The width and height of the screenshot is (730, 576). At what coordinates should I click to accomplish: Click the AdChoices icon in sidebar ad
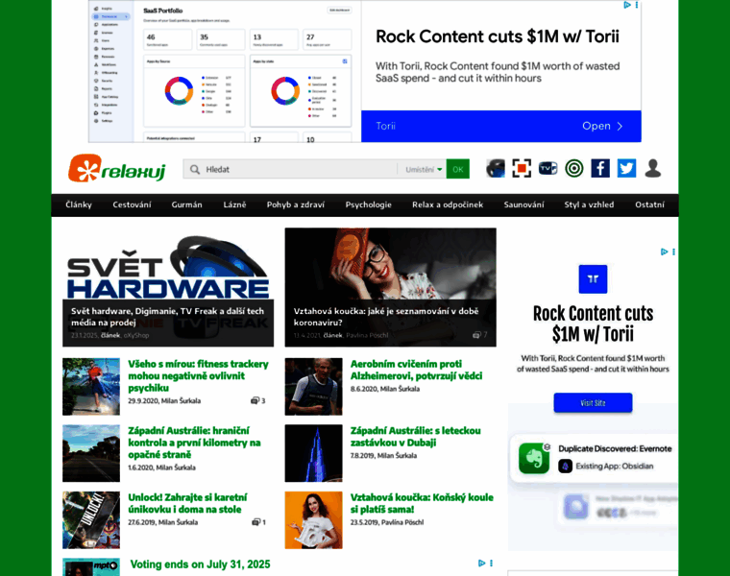pyautogui.click(x=665, y=252)
